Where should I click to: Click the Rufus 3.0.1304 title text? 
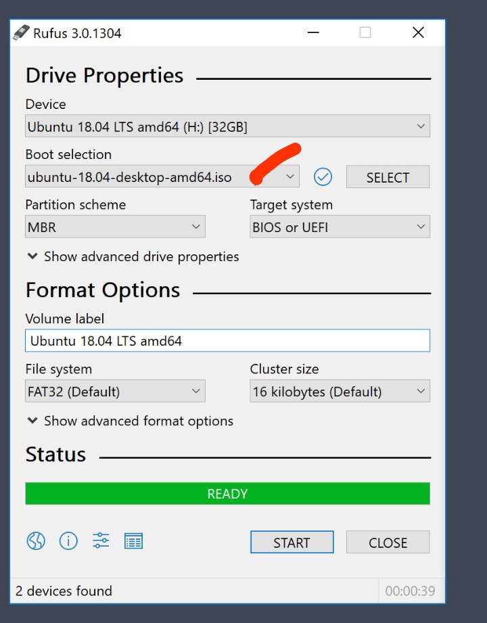tap(77, 33)
